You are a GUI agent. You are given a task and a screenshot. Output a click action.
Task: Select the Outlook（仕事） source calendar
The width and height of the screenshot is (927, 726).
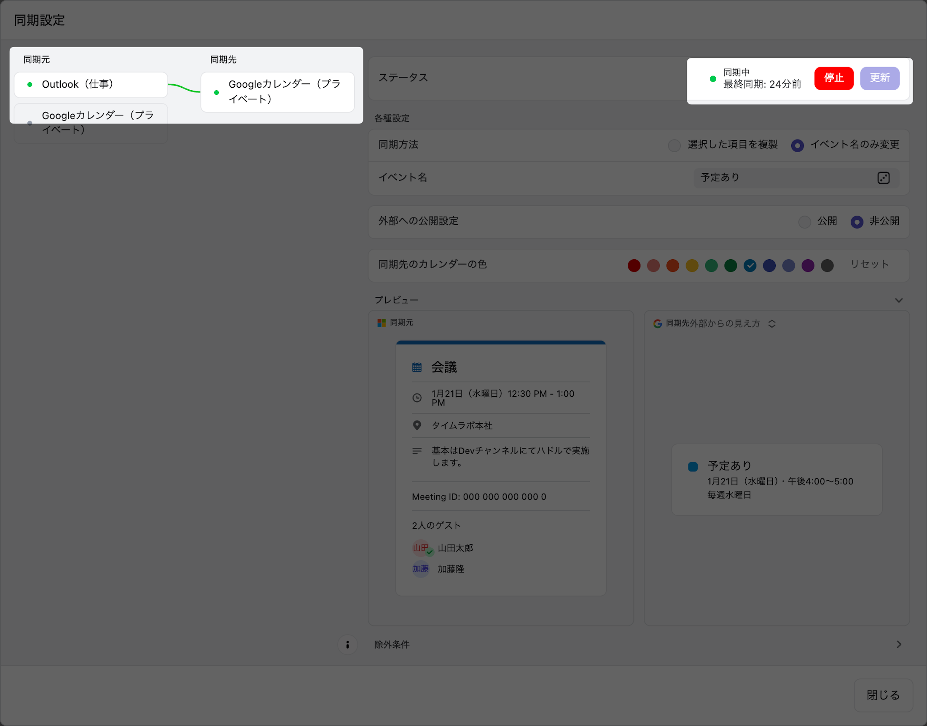coord(91,85)
